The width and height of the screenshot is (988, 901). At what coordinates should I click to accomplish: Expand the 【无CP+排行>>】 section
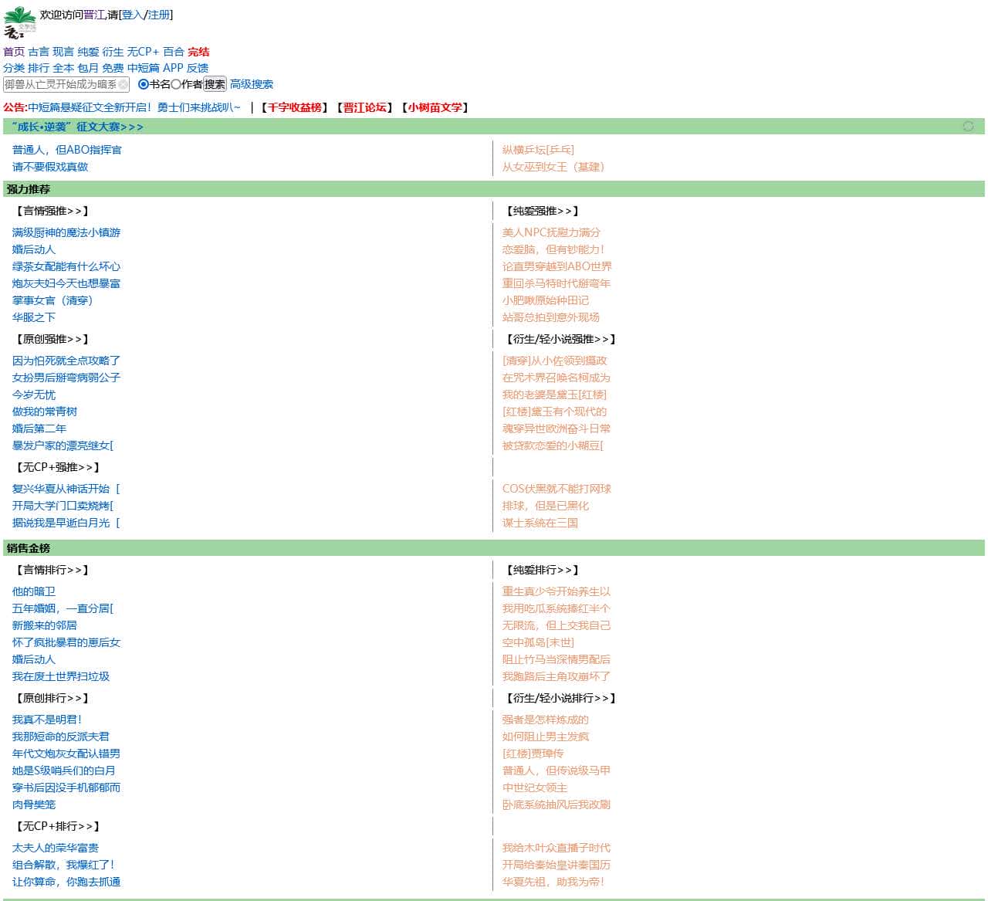pos(58,826)
